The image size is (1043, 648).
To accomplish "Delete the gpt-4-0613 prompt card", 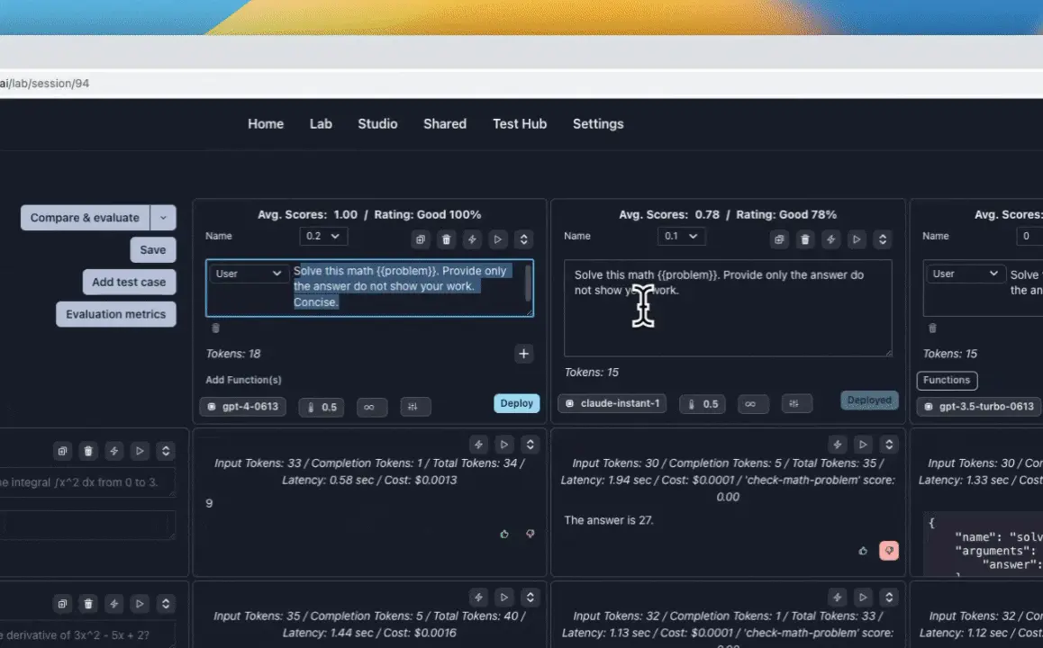I will [x=446, y=239].
